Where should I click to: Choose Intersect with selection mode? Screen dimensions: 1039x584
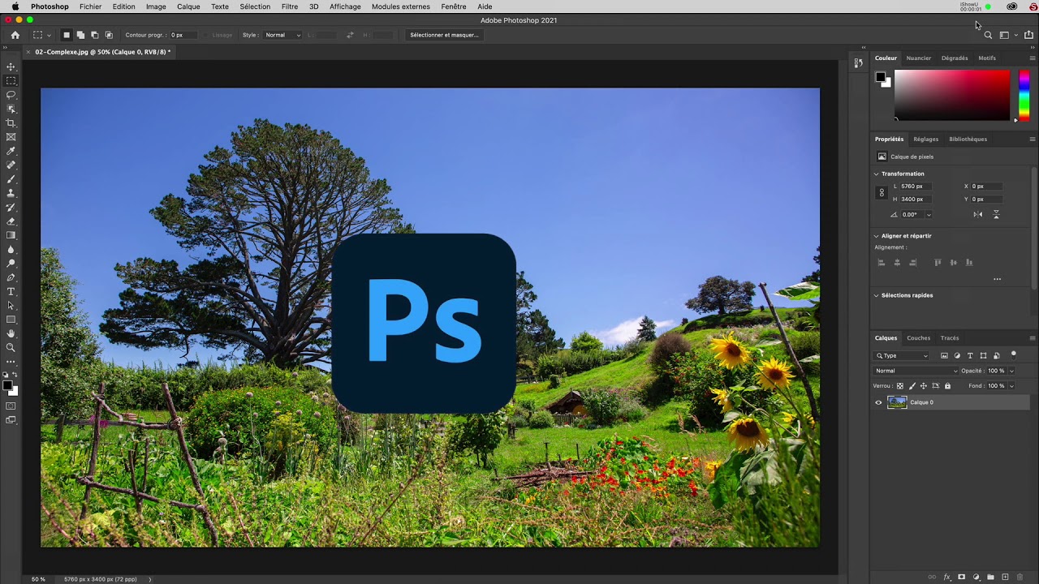pyautogui.click(x=109, y=35)
